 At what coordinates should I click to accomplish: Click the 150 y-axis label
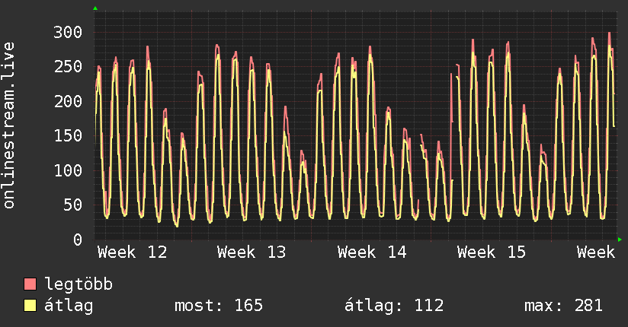(x=68, y=136)
